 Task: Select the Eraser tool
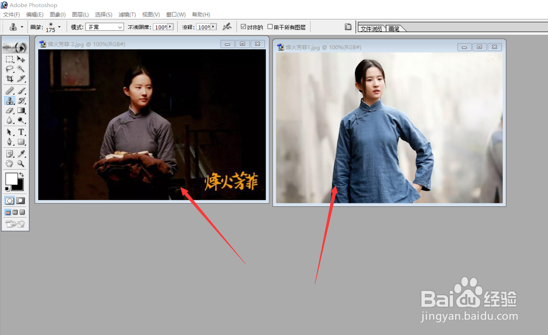click(x=10, y=111)
